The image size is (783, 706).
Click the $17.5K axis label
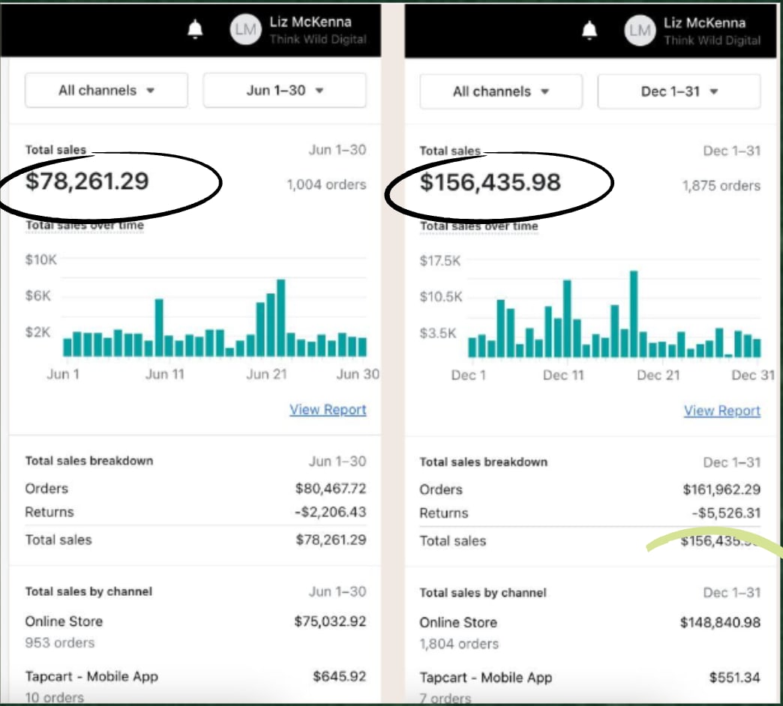(x=440, y=261)
